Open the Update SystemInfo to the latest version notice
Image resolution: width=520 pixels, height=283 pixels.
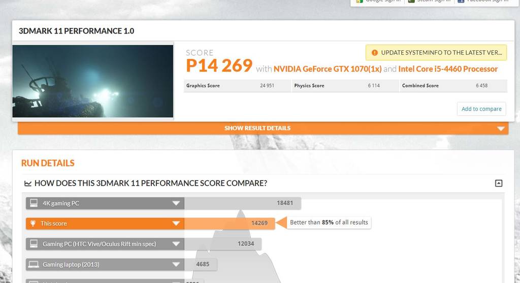(436, 52)
